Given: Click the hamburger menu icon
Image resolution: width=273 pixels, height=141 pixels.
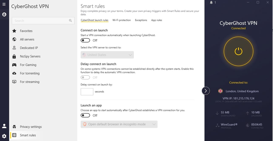Looking at the screenshot, I should pos(4,4).
